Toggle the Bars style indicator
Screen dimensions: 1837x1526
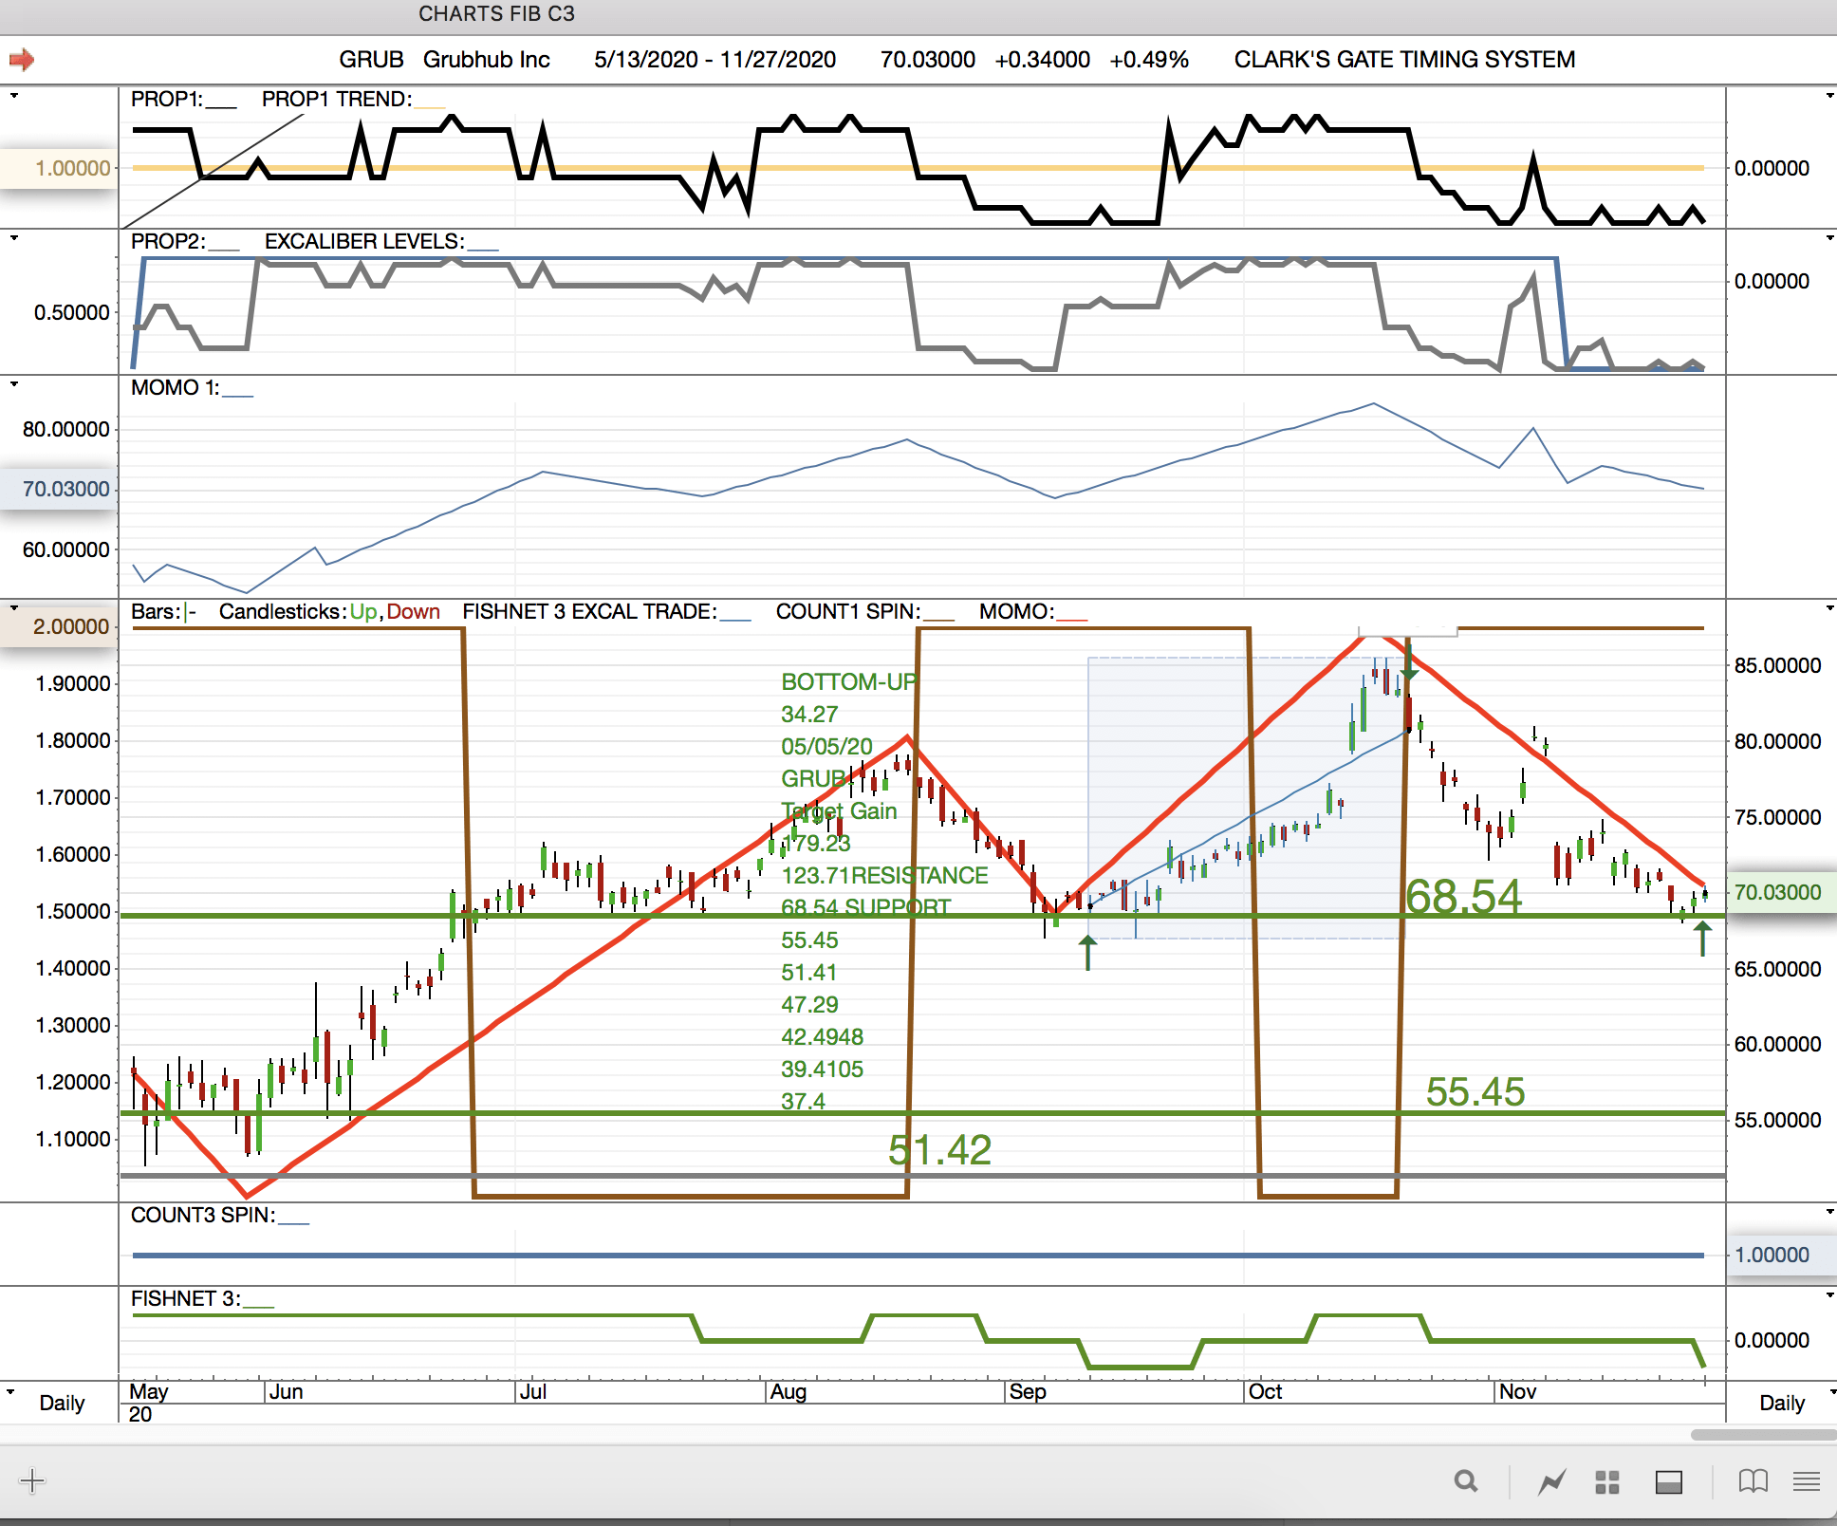(190, 612)
